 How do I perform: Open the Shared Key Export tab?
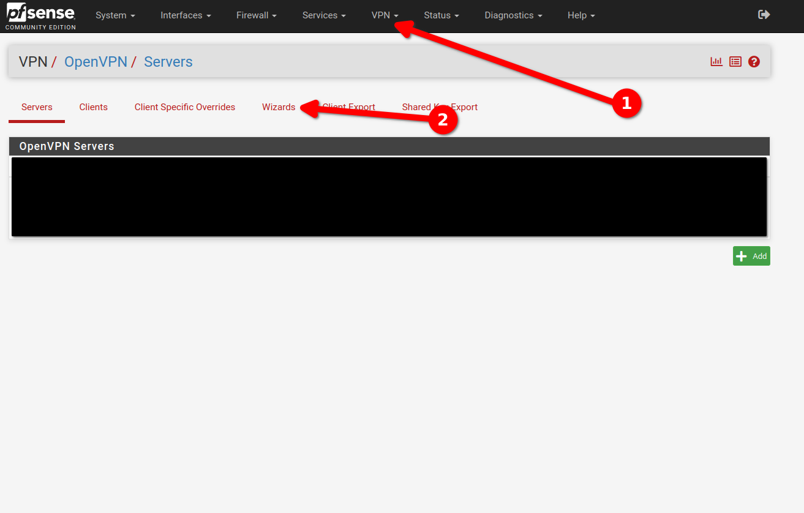point(440,107)
